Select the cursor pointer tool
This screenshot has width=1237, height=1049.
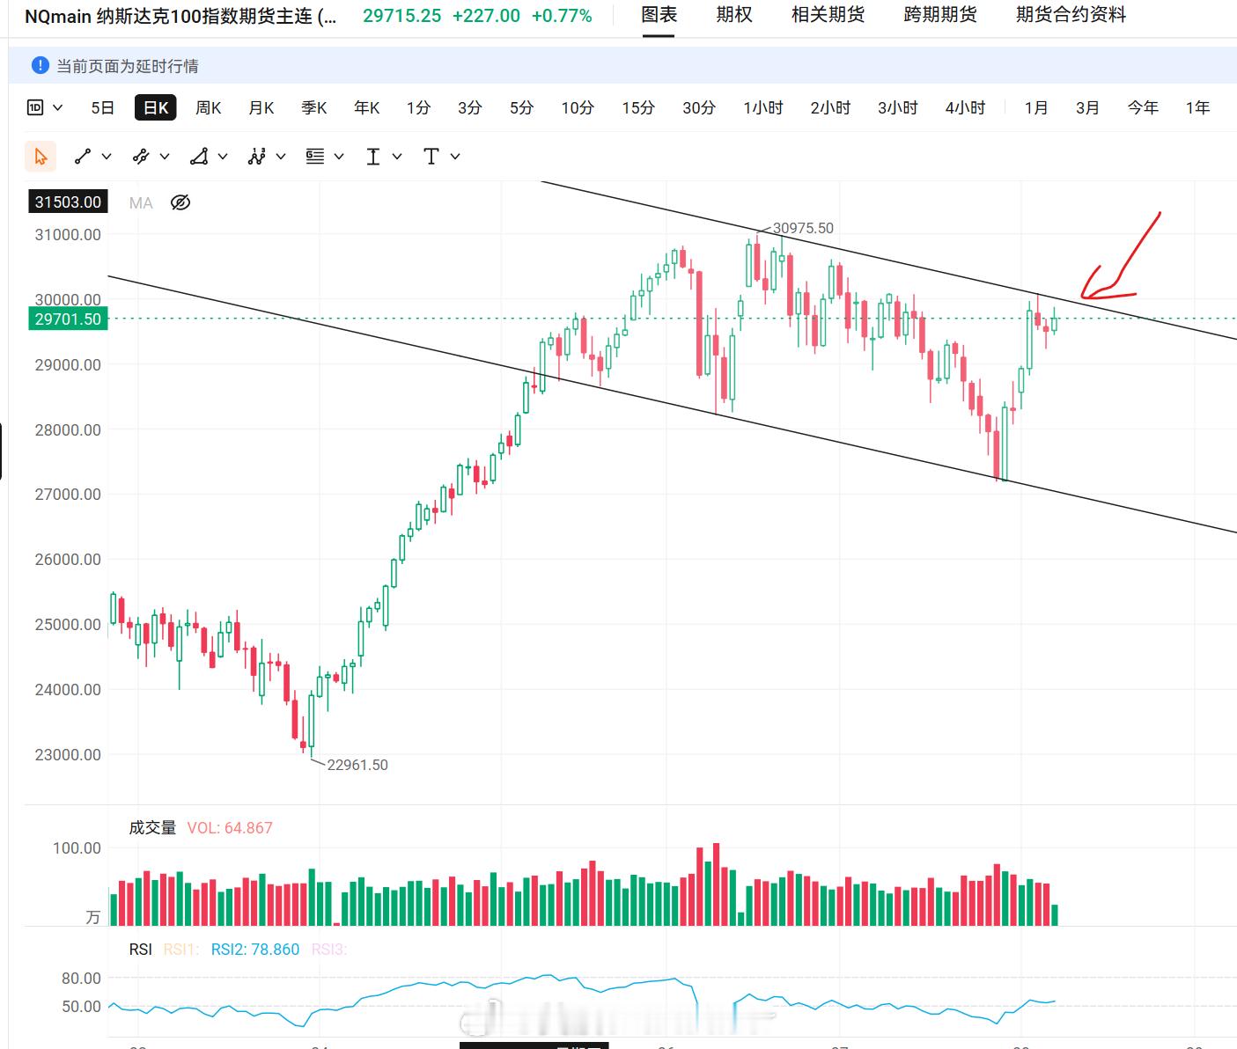pos(40,157)
